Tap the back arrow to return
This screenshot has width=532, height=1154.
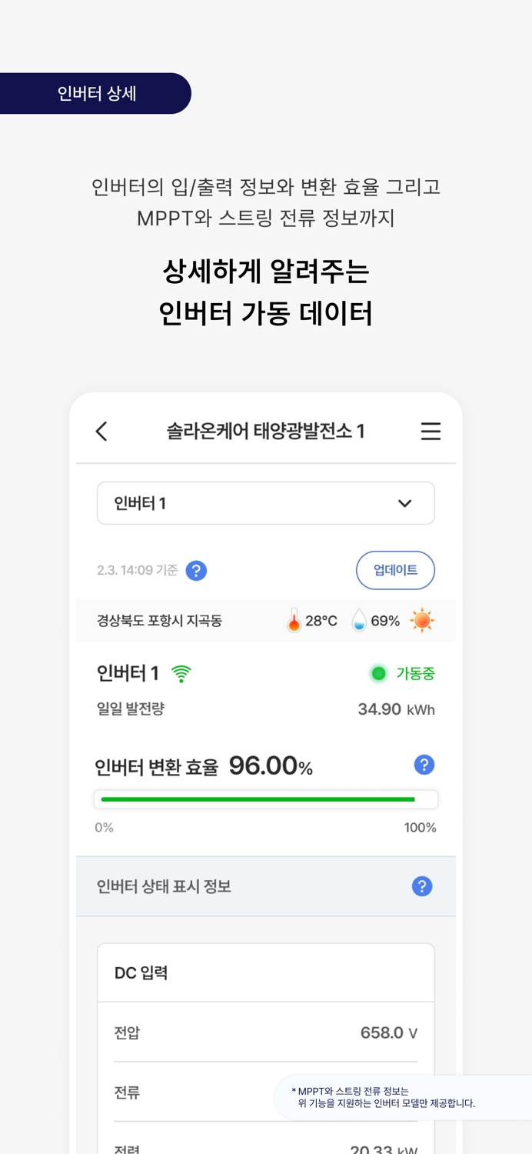102,431
